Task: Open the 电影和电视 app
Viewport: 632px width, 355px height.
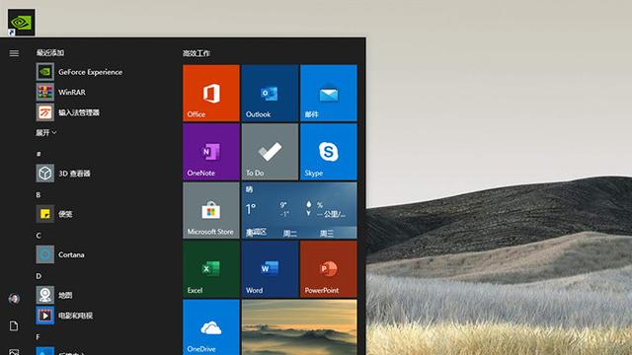Action: (64, 316)
